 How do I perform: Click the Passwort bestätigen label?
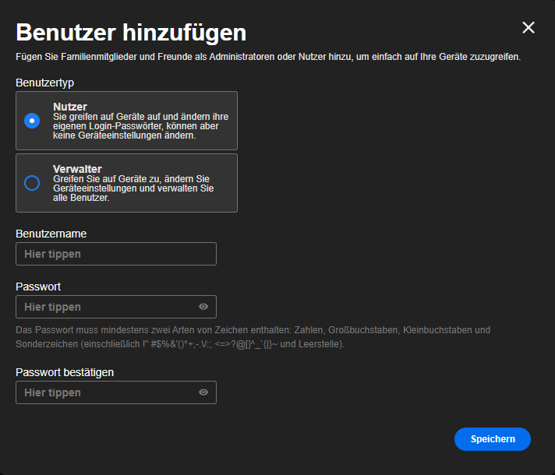point(65,372)
